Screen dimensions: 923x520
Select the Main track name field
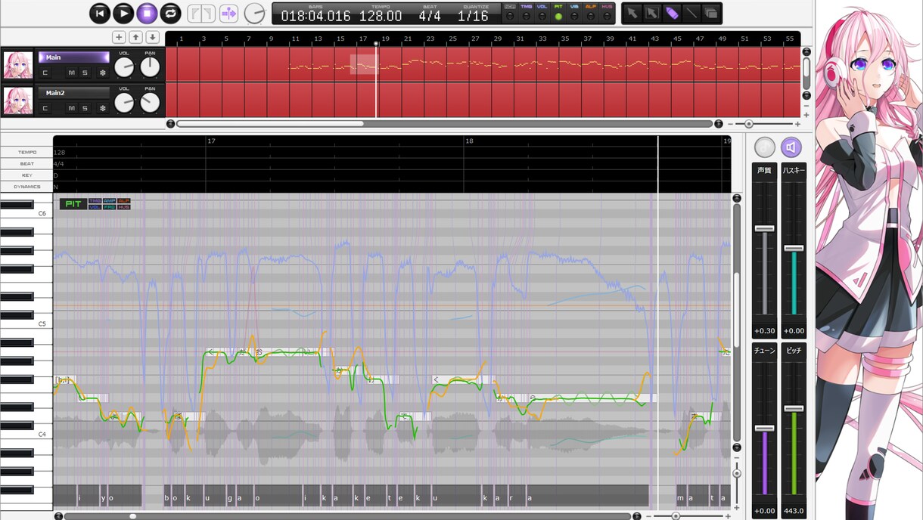pos(74,57)
